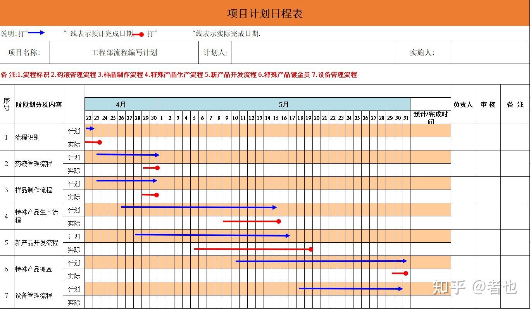Select the 审核 column header
531x309 pixels.
tap(488, 104)
